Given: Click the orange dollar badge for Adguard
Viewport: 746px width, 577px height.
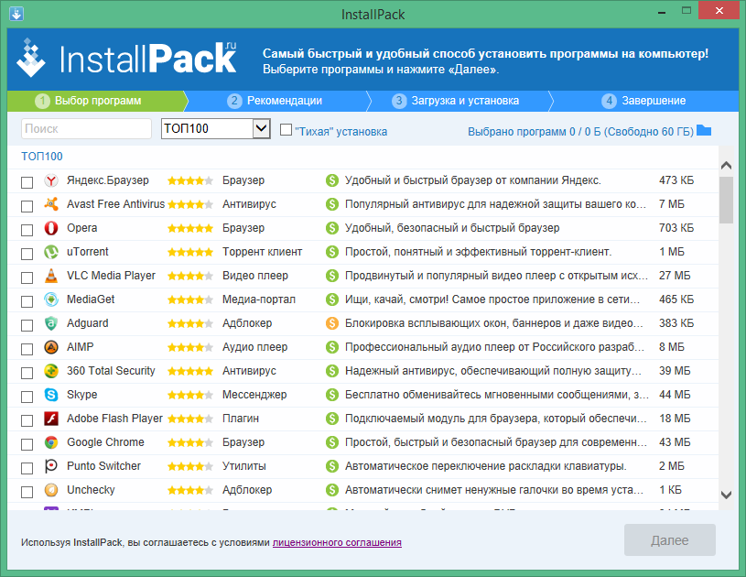Looking at the screenshot, I should coord(332,323).
